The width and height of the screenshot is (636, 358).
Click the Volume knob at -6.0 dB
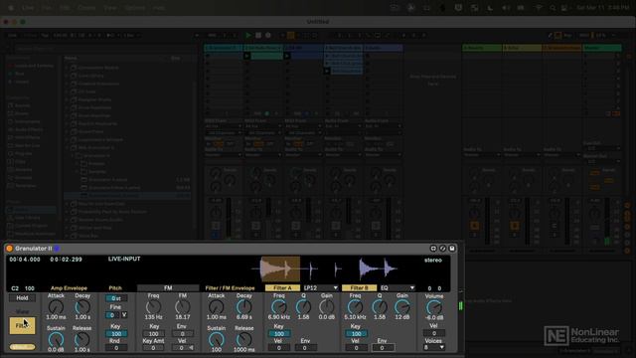click(x=434, y=307)
